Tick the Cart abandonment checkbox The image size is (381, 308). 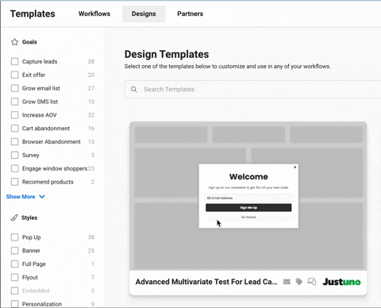tap(15, 129)
